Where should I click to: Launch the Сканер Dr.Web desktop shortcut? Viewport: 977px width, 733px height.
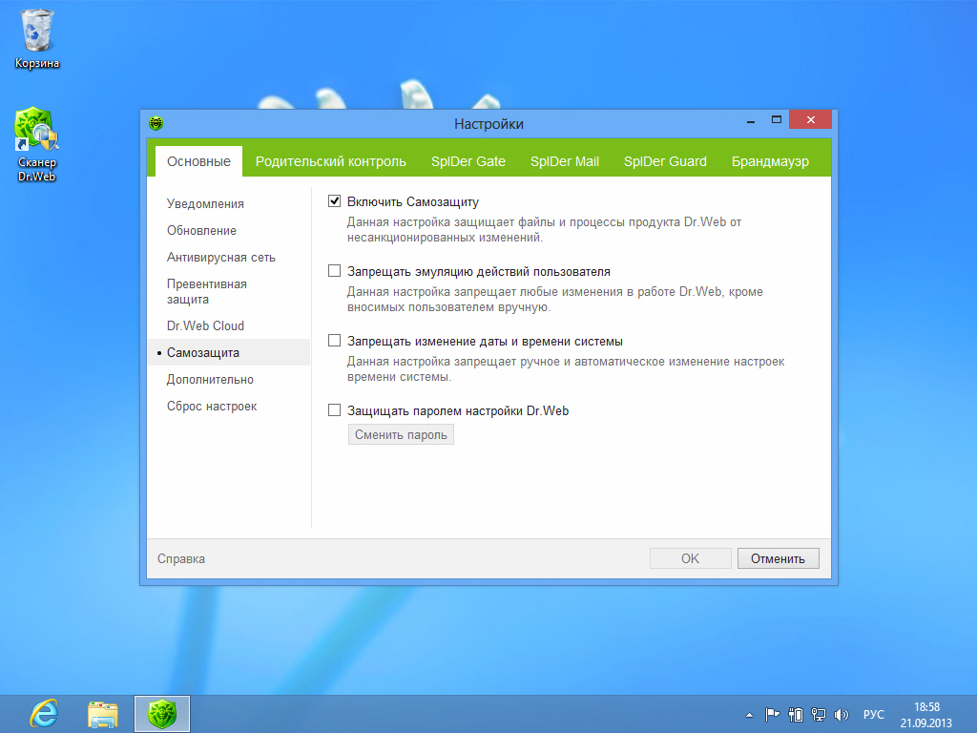(x=37, y=143)
